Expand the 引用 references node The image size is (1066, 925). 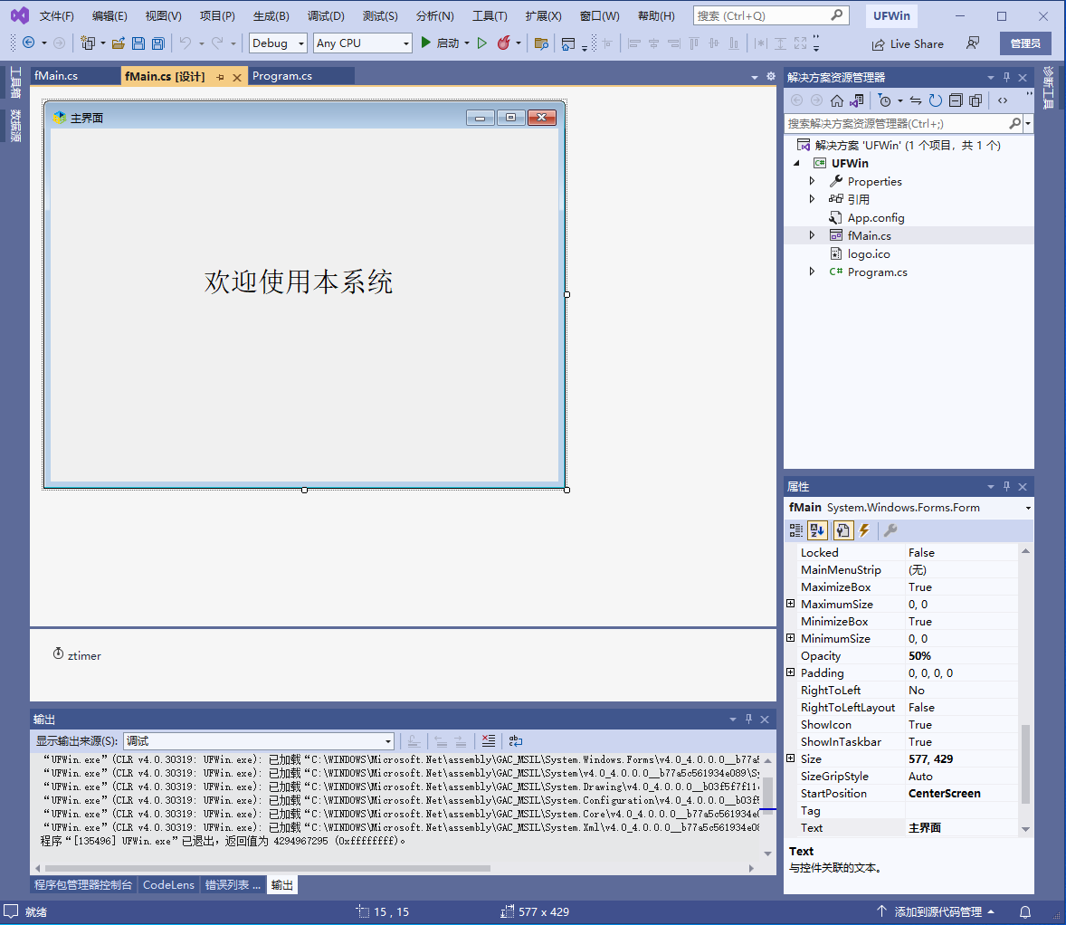(x=812, y=199)
